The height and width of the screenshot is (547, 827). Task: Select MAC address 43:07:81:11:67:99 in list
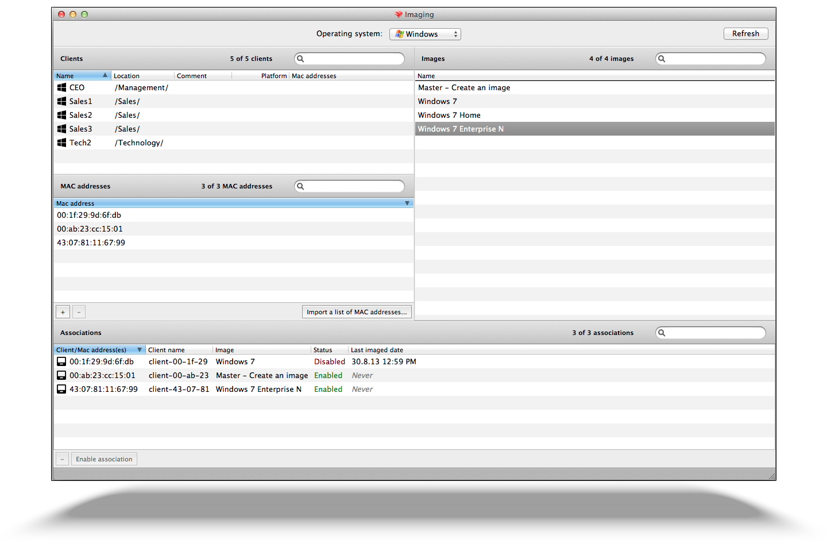coord(233,242)
